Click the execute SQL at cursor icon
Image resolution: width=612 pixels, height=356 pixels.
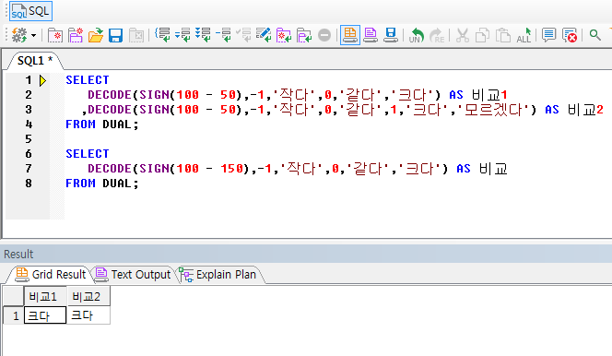click(182, 35)
